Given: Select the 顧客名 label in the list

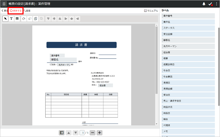Looking at the screenshot, I should coord(188,40).
